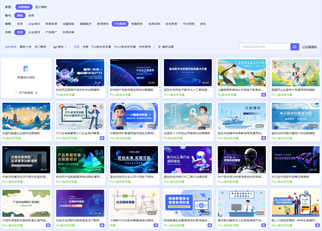Sort templates by 最新上传

tap(25, 47)
